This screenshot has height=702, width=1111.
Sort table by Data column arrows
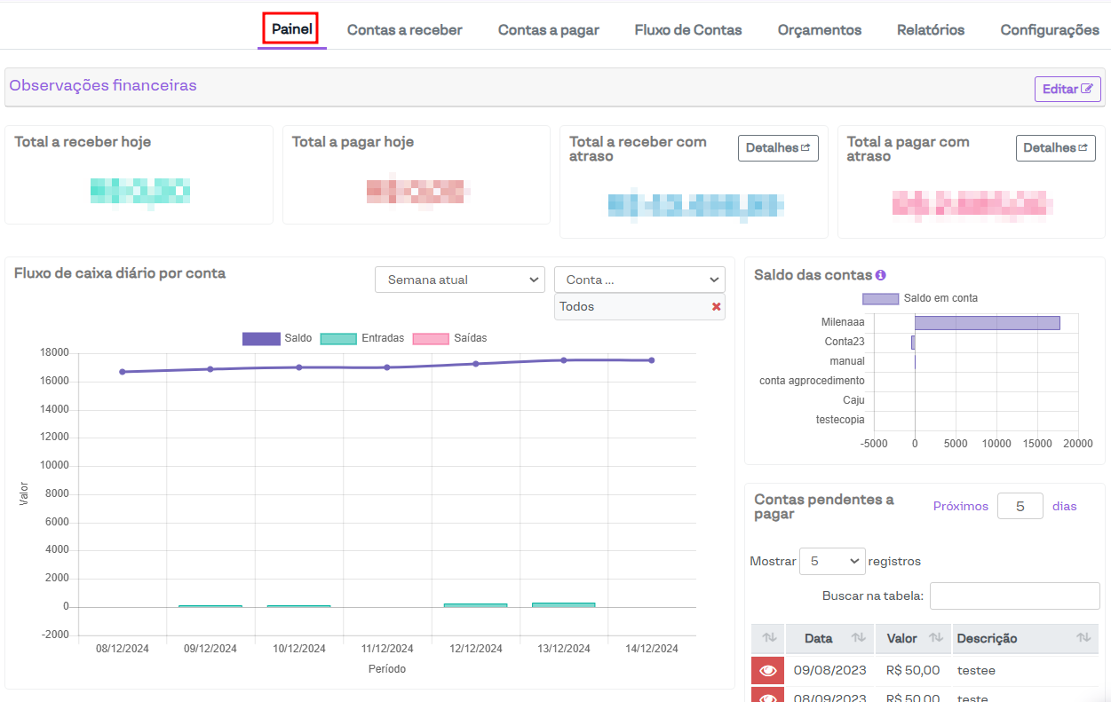(858, 638)
